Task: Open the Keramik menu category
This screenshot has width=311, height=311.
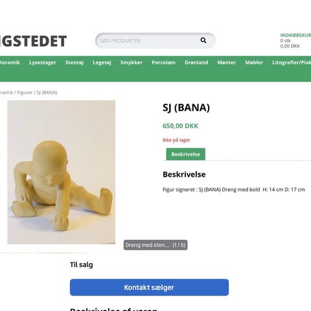Action: pos(10,62)
